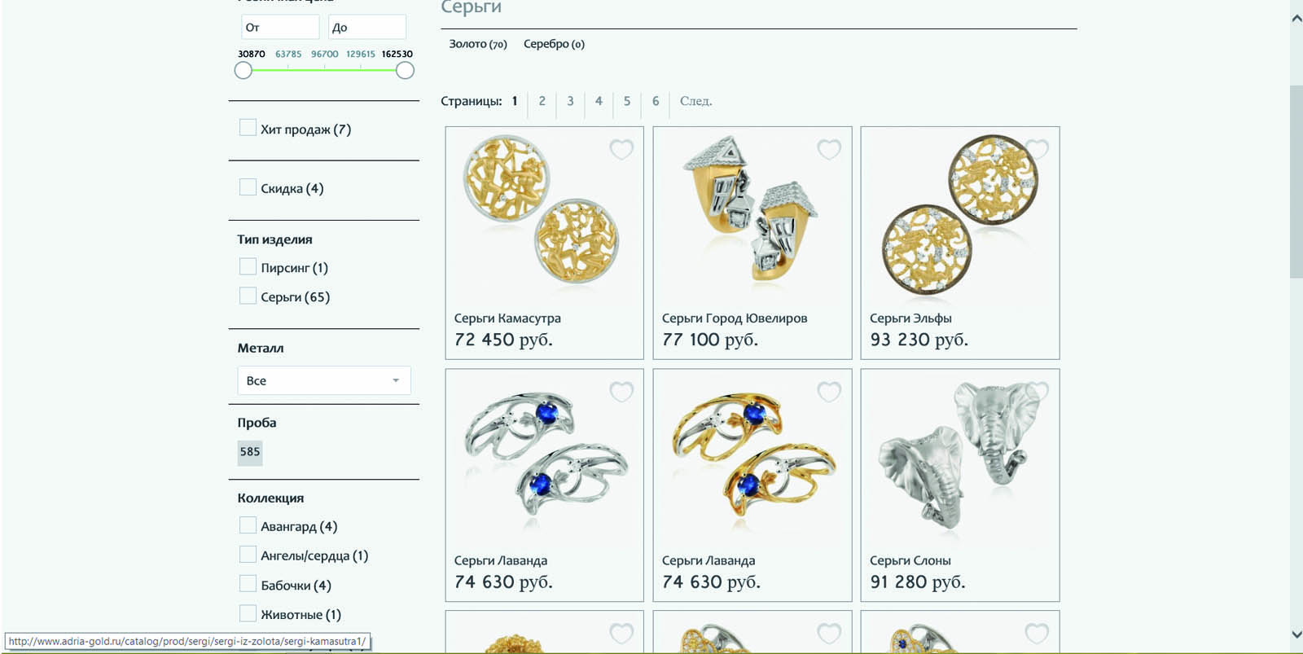Enable the Скидка (4) filter checkbox
Image resolution: width=1303 pixels, height=654 pixels.
pyautogui.click(x=248, y=187)
